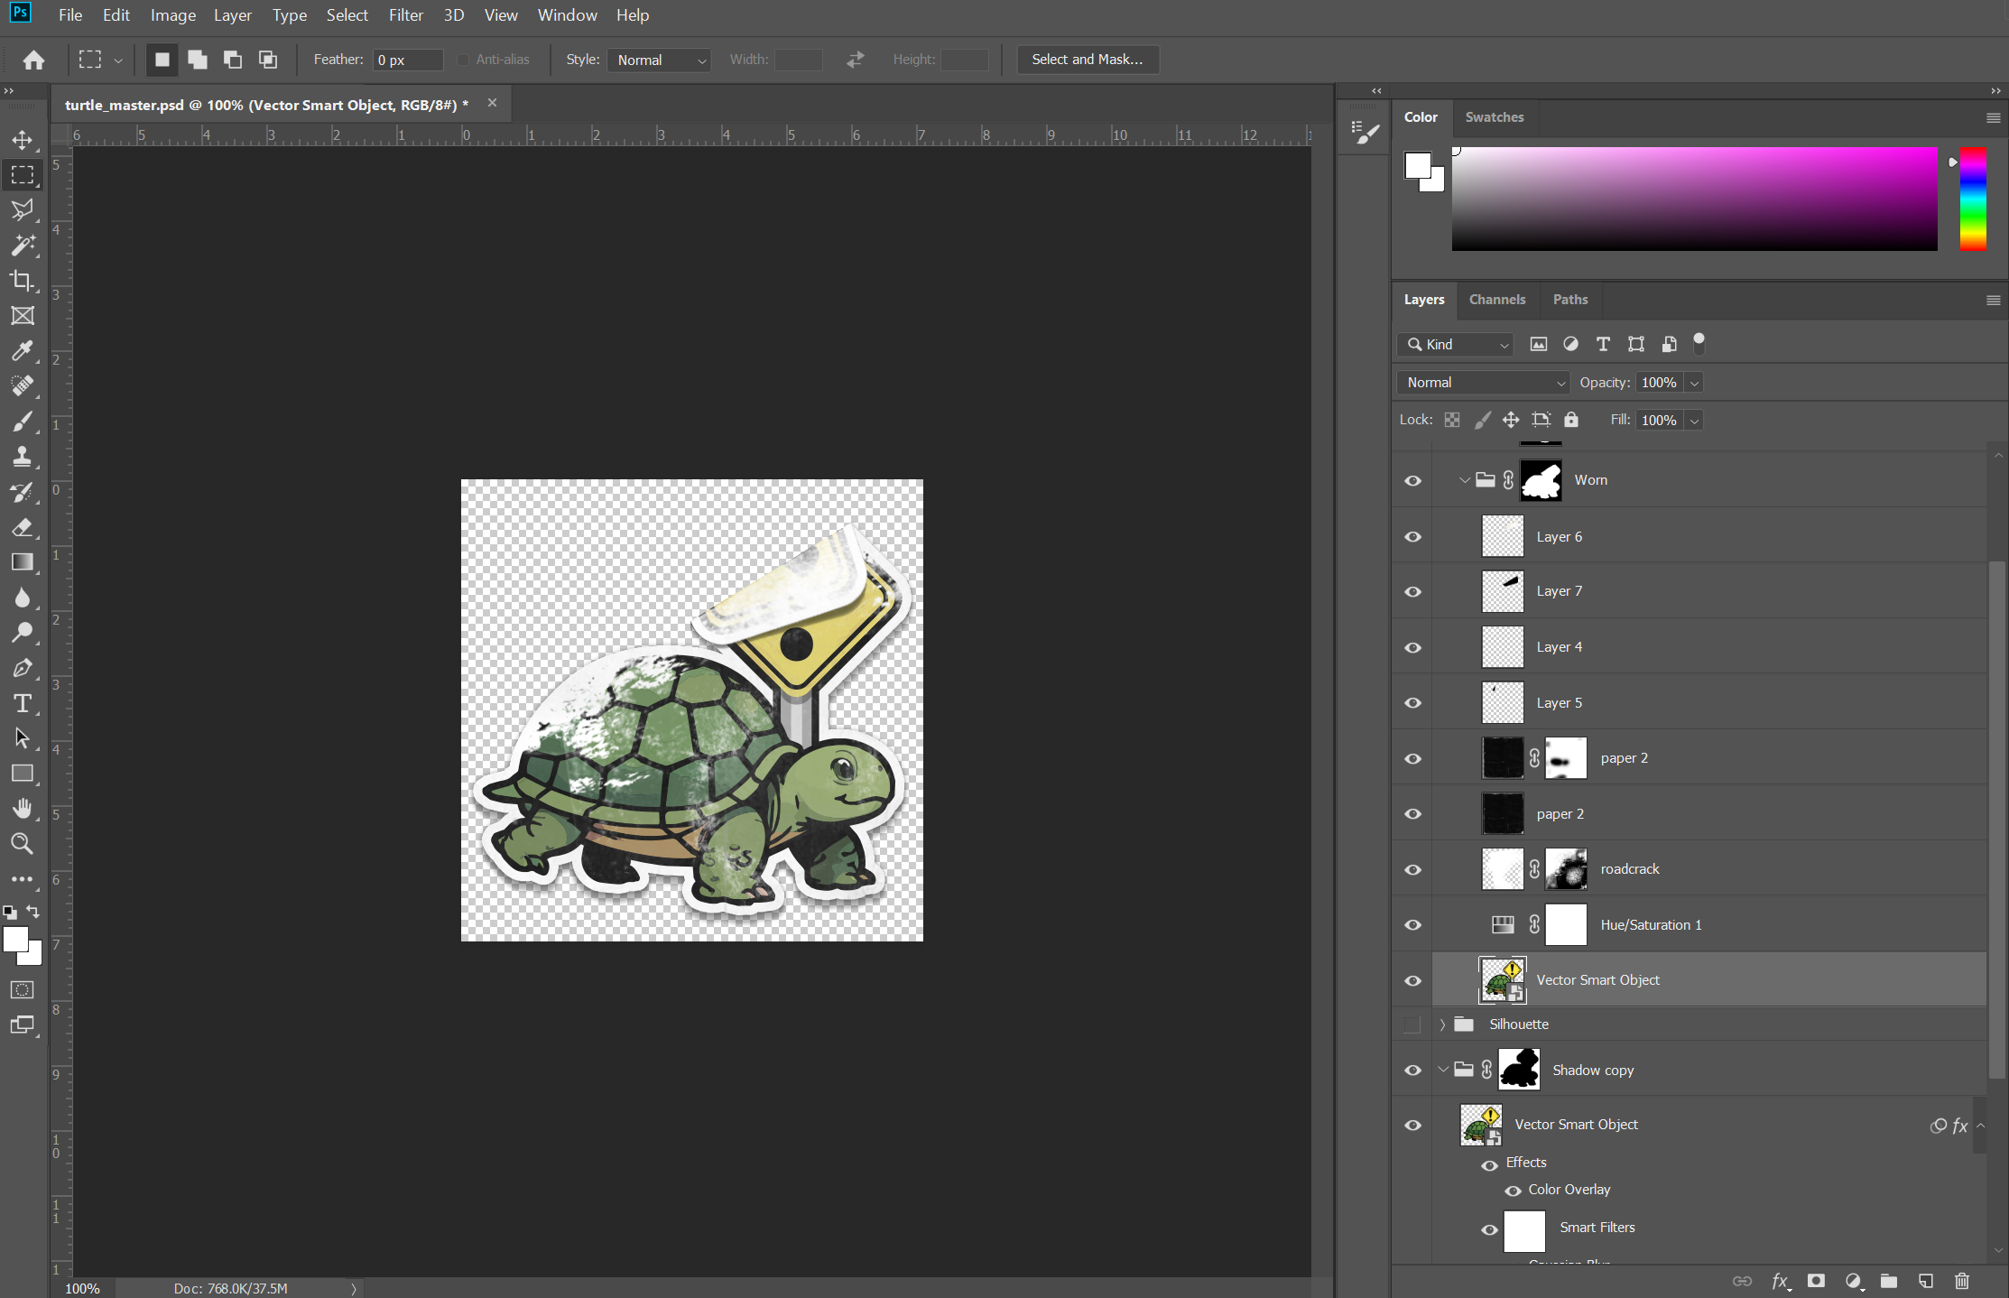Toggle Color Overlay effect visibility
The image size is (2009, 1298).
tap(1514, 1191)
